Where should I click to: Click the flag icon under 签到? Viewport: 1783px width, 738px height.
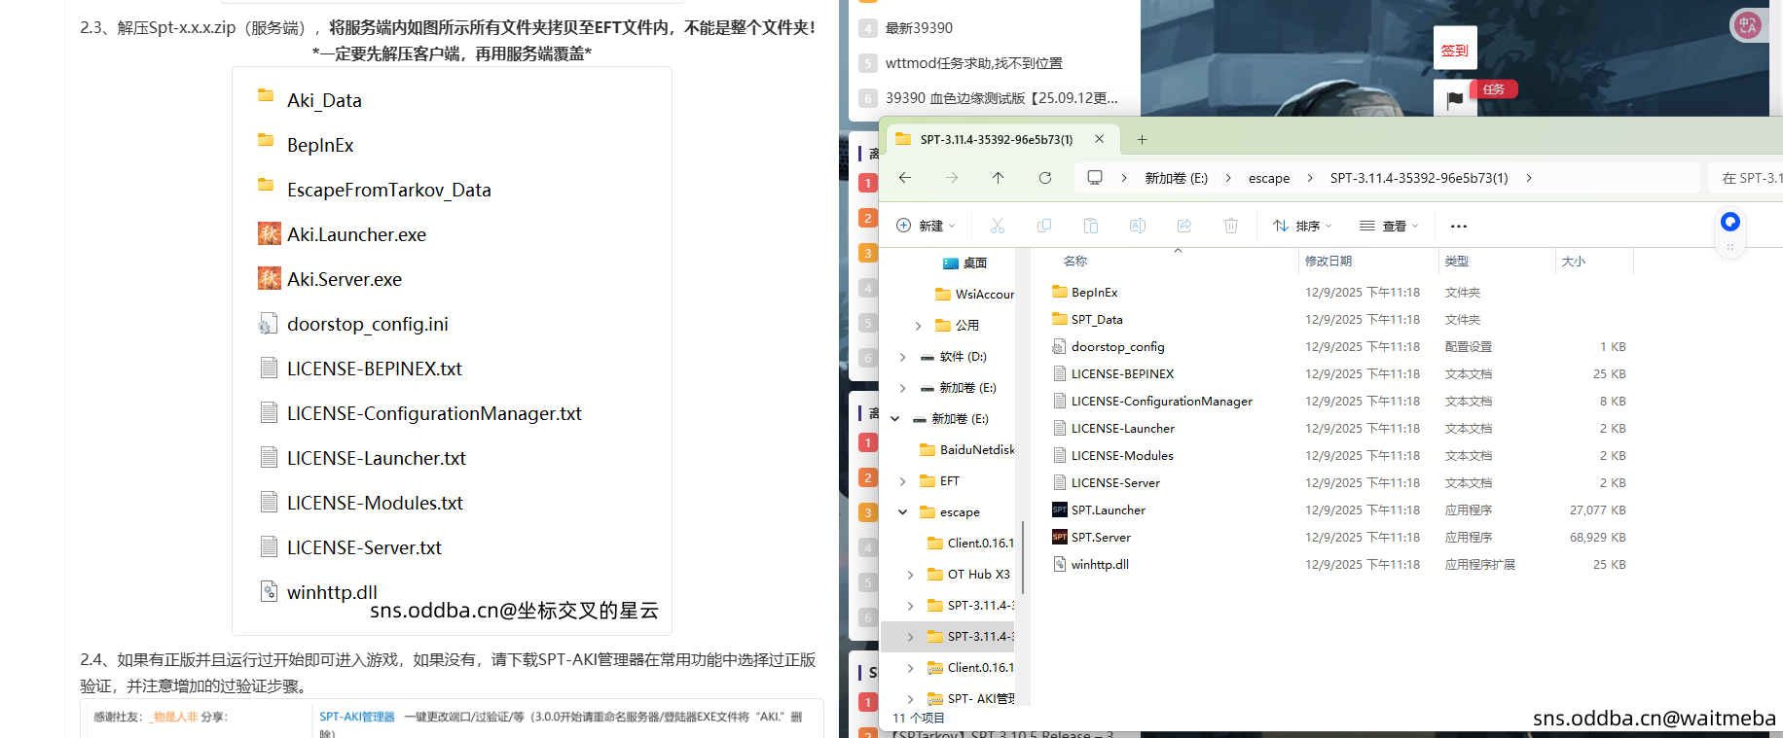click(1455, 98)
